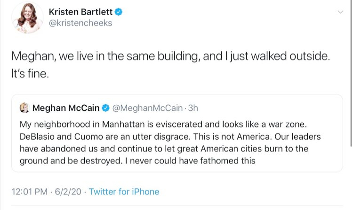This screenshot has height=210, width=353.
Task: Open Meghan McCain's small avatar
Action: (24, 108)
